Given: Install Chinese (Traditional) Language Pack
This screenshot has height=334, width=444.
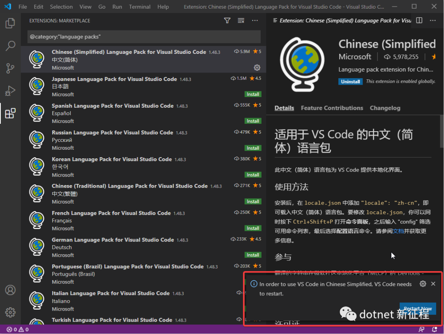Looking at the screenshot, I should [253, 202].
